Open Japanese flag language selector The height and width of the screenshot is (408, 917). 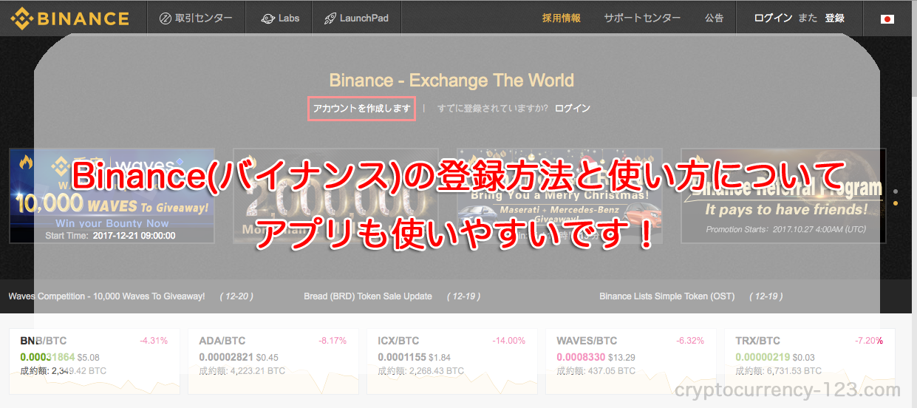pos(887,18)
